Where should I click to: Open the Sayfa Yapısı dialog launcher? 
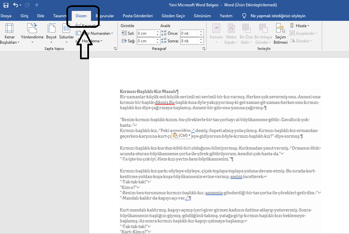(116, 49)
